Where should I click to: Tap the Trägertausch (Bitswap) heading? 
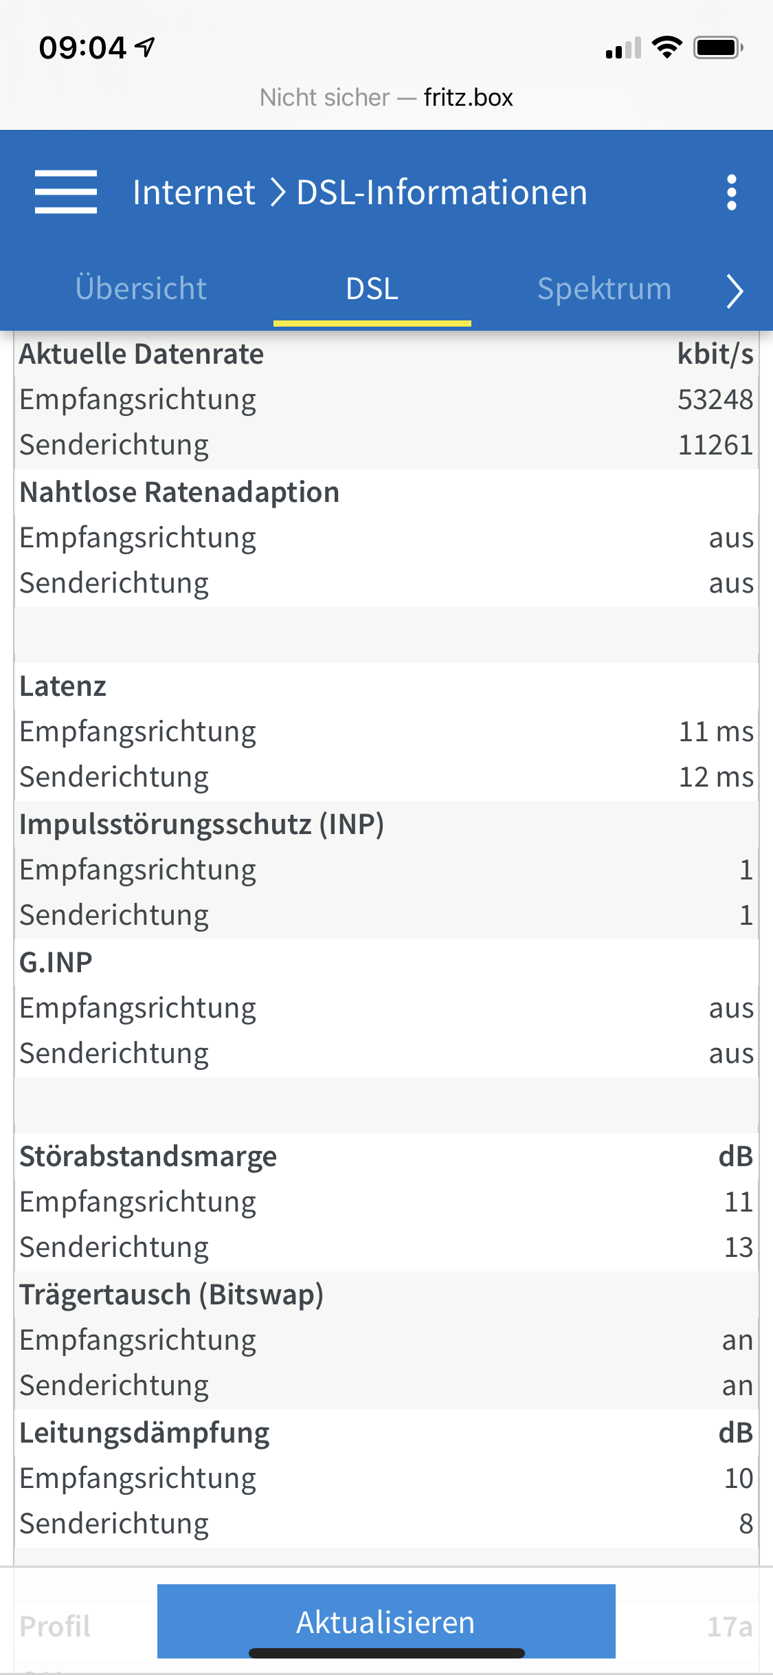pos(171,1295)
